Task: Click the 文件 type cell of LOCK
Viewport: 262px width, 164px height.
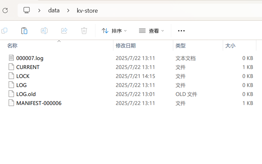Action: pos(181,76)
